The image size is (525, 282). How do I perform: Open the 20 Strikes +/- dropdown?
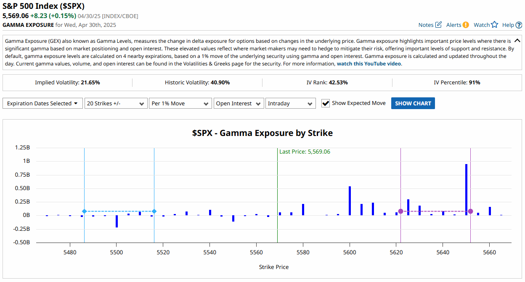116,103
